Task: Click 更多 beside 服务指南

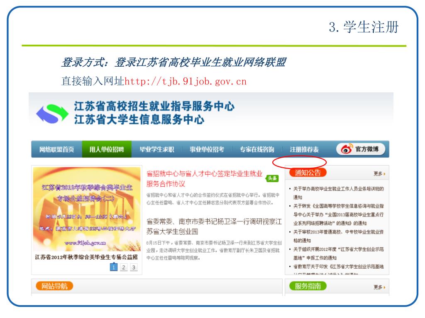Action: pos(379,287)
